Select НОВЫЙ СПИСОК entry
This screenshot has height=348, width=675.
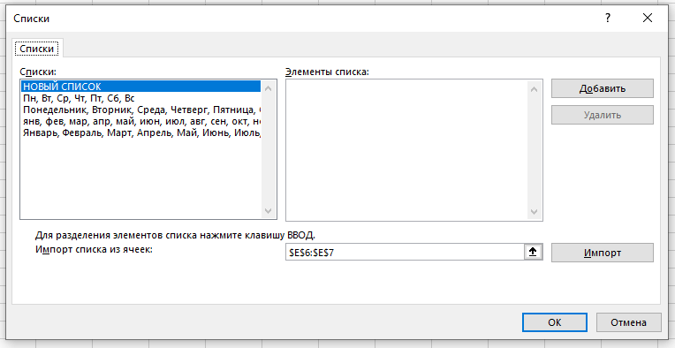141,87
